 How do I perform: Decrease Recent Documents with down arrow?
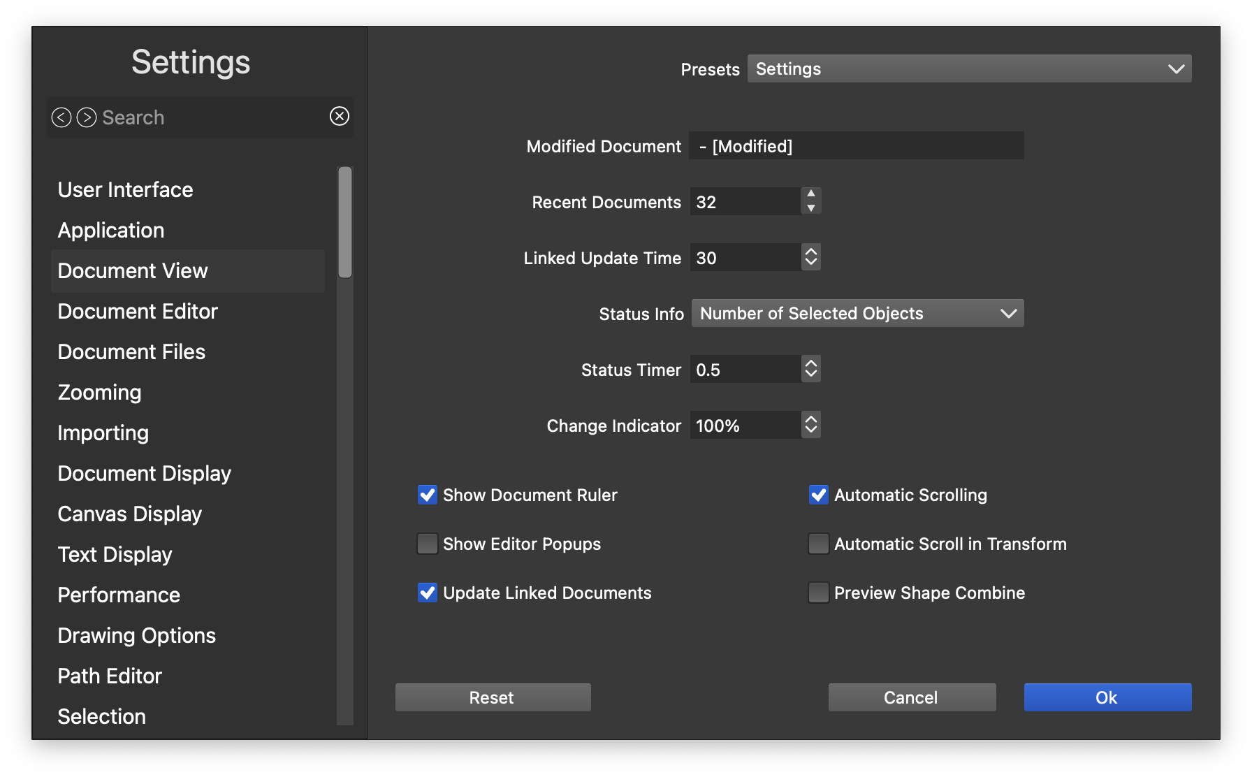[810, 208]
